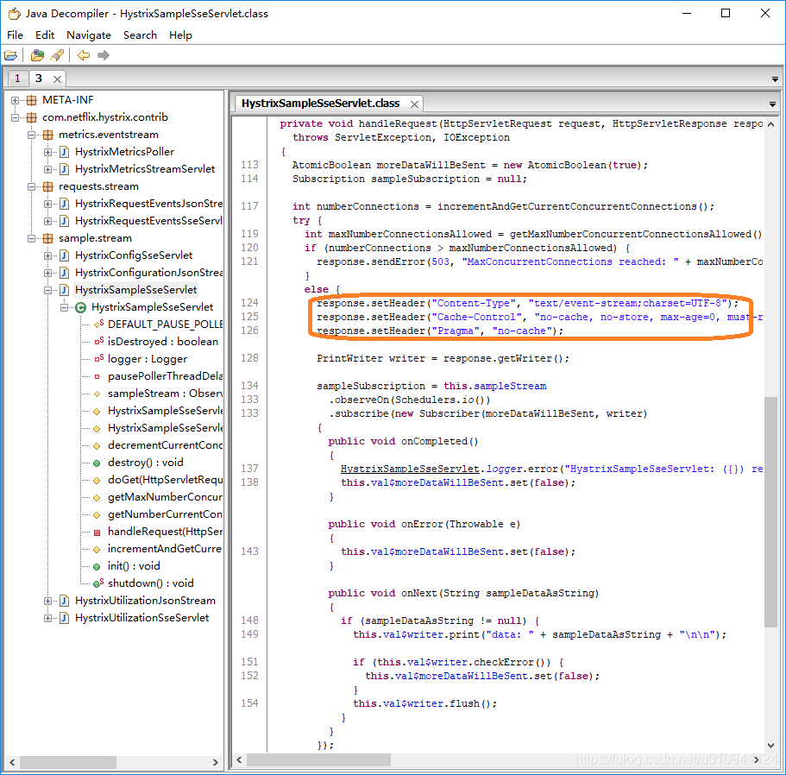
Task: Collapse the sample.stream package
Action: [31, 238]
